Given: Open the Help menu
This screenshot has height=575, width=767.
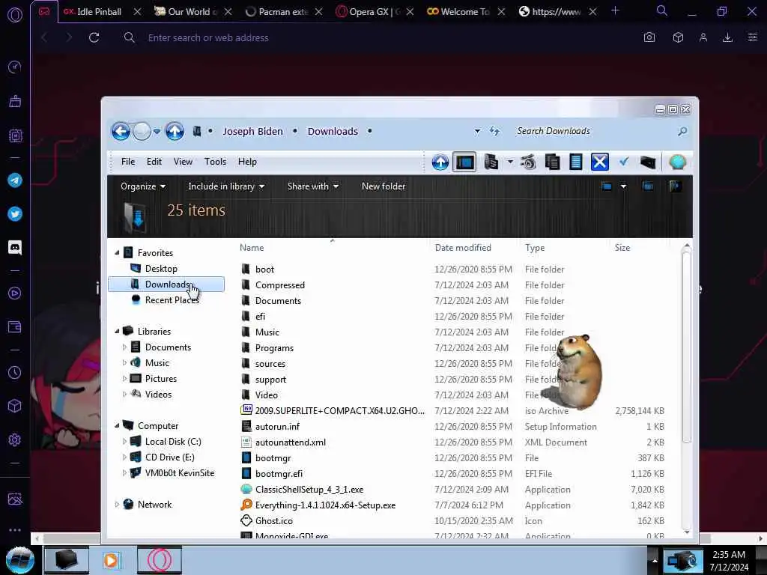Looking at the screenshot, I should (x=247, y=162).
